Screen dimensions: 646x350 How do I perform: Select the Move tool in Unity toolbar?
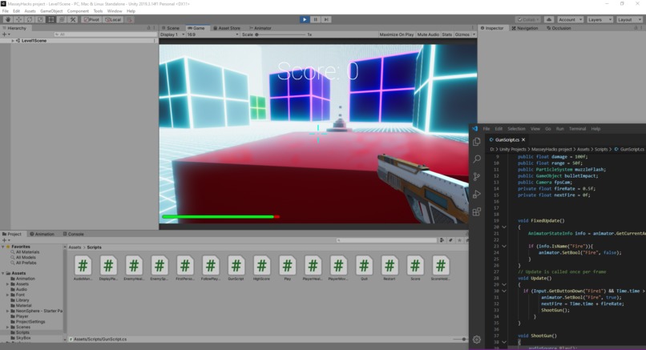(x=18, y=19)
